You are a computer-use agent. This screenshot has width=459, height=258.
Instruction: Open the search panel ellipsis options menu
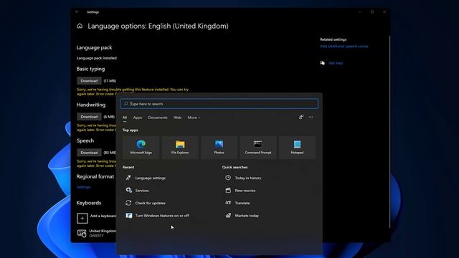pyautogui.click(x=311, y=117)
